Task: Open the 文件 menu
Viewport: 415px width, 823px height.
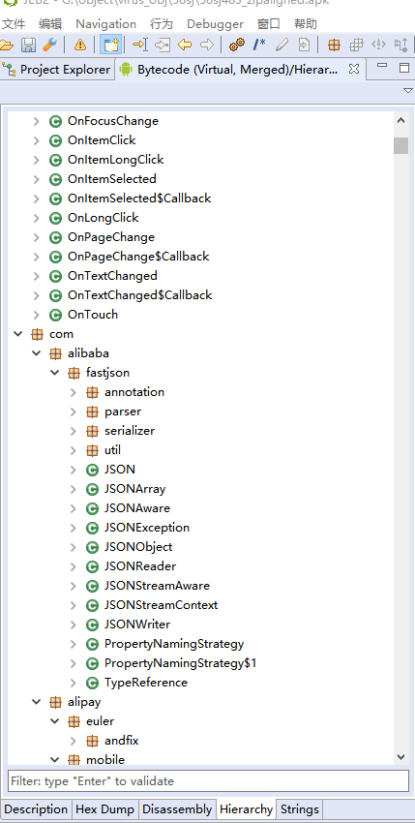Action: click(x=14, y=24)
